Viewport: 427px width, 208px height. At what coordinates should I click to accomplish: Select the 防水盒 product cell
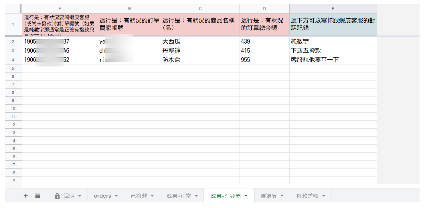click(x=200, y=60)
